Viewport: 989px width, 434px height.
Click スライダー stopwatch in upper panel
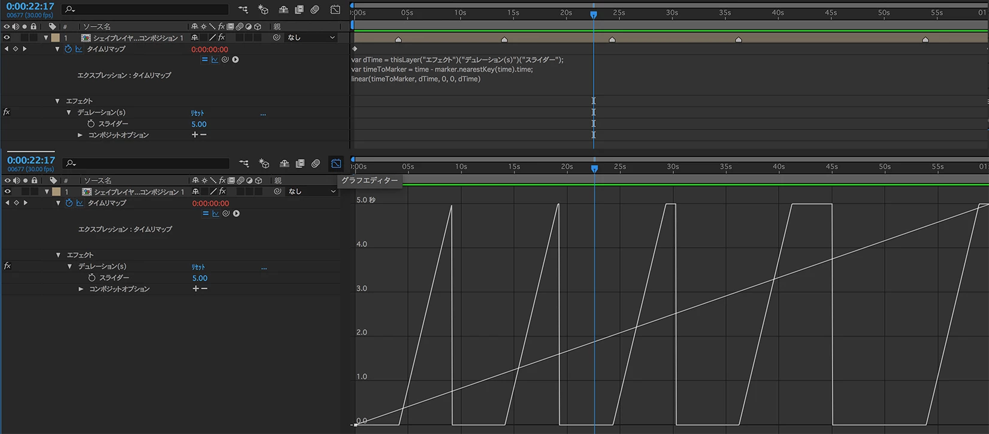(91, 124)
